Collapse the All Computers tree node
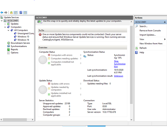This screenshot has height=127, width=167. (x=8, y=30)
